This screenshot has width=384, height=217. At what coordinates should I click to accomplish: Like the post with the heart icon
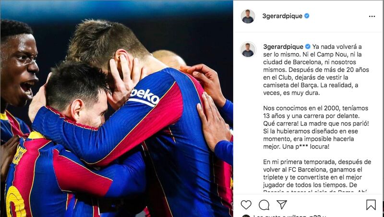point(246,205)
